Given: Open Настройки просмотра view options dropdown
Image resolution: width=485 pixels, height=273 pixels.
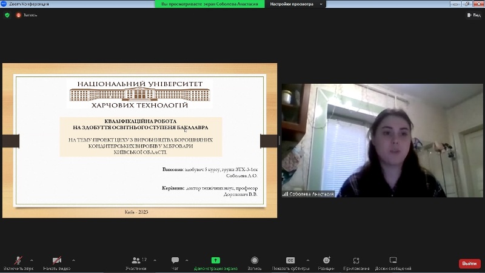Looking at the screenshot, I should click(296, 4).
